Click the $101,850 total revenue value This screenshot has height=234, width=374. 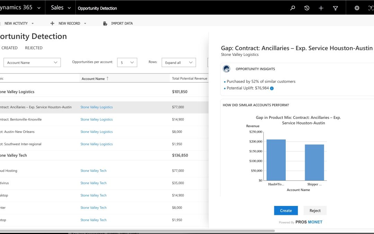pos(180,92)
